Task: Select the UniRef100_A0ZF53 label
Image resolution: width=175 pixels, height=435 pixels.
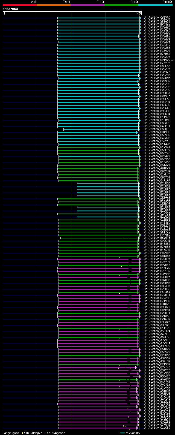Action: [x=157, y=337]
